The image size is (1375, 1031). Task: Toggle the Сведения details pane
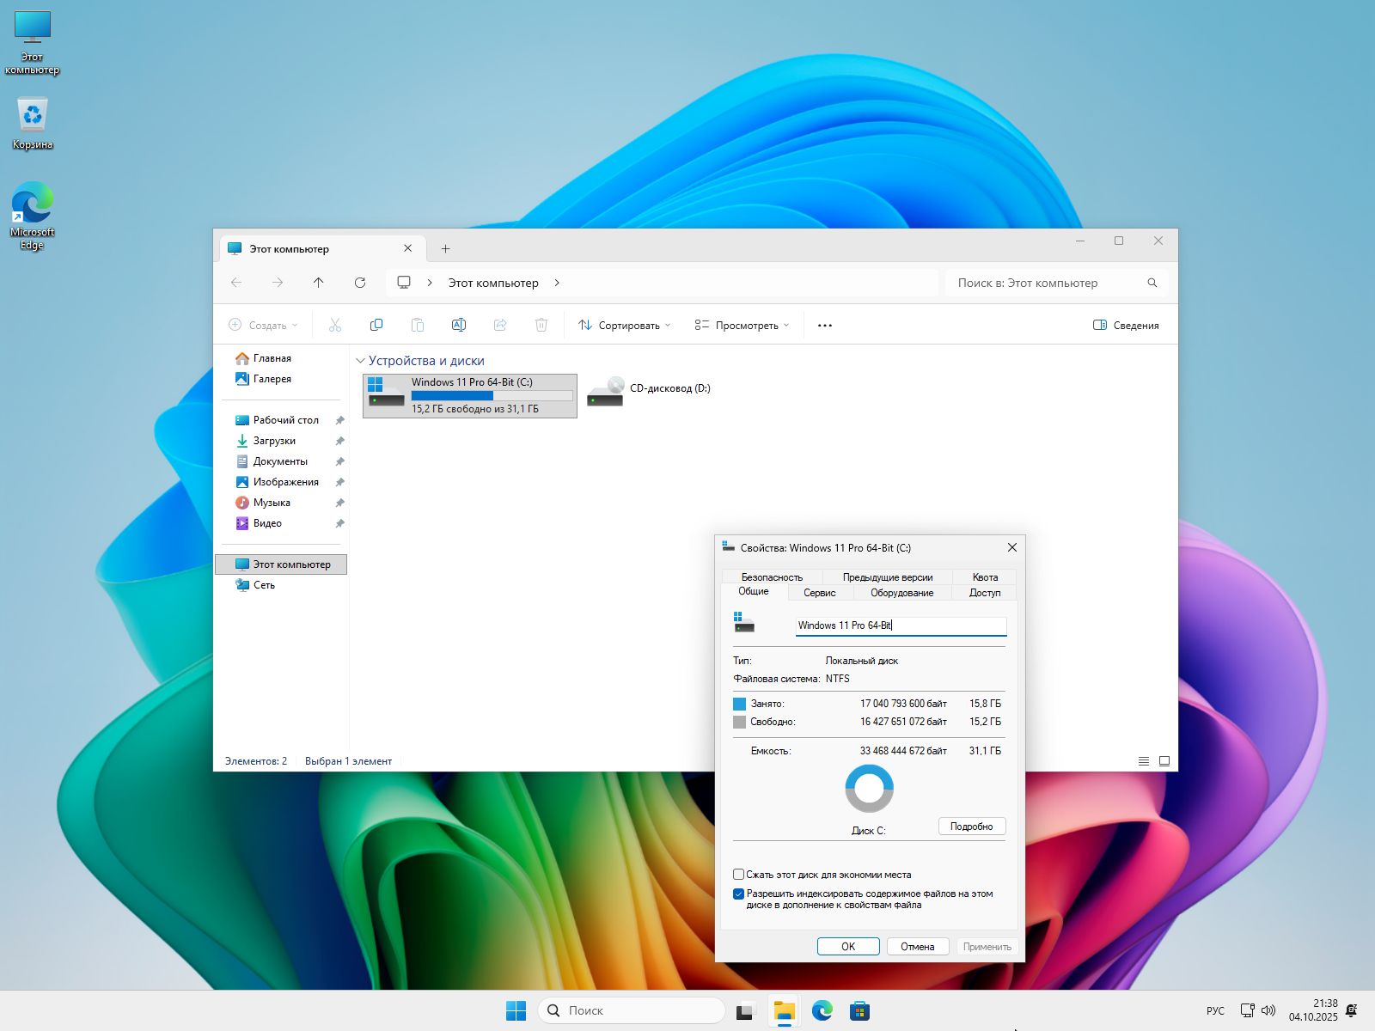coord(1126,326)
